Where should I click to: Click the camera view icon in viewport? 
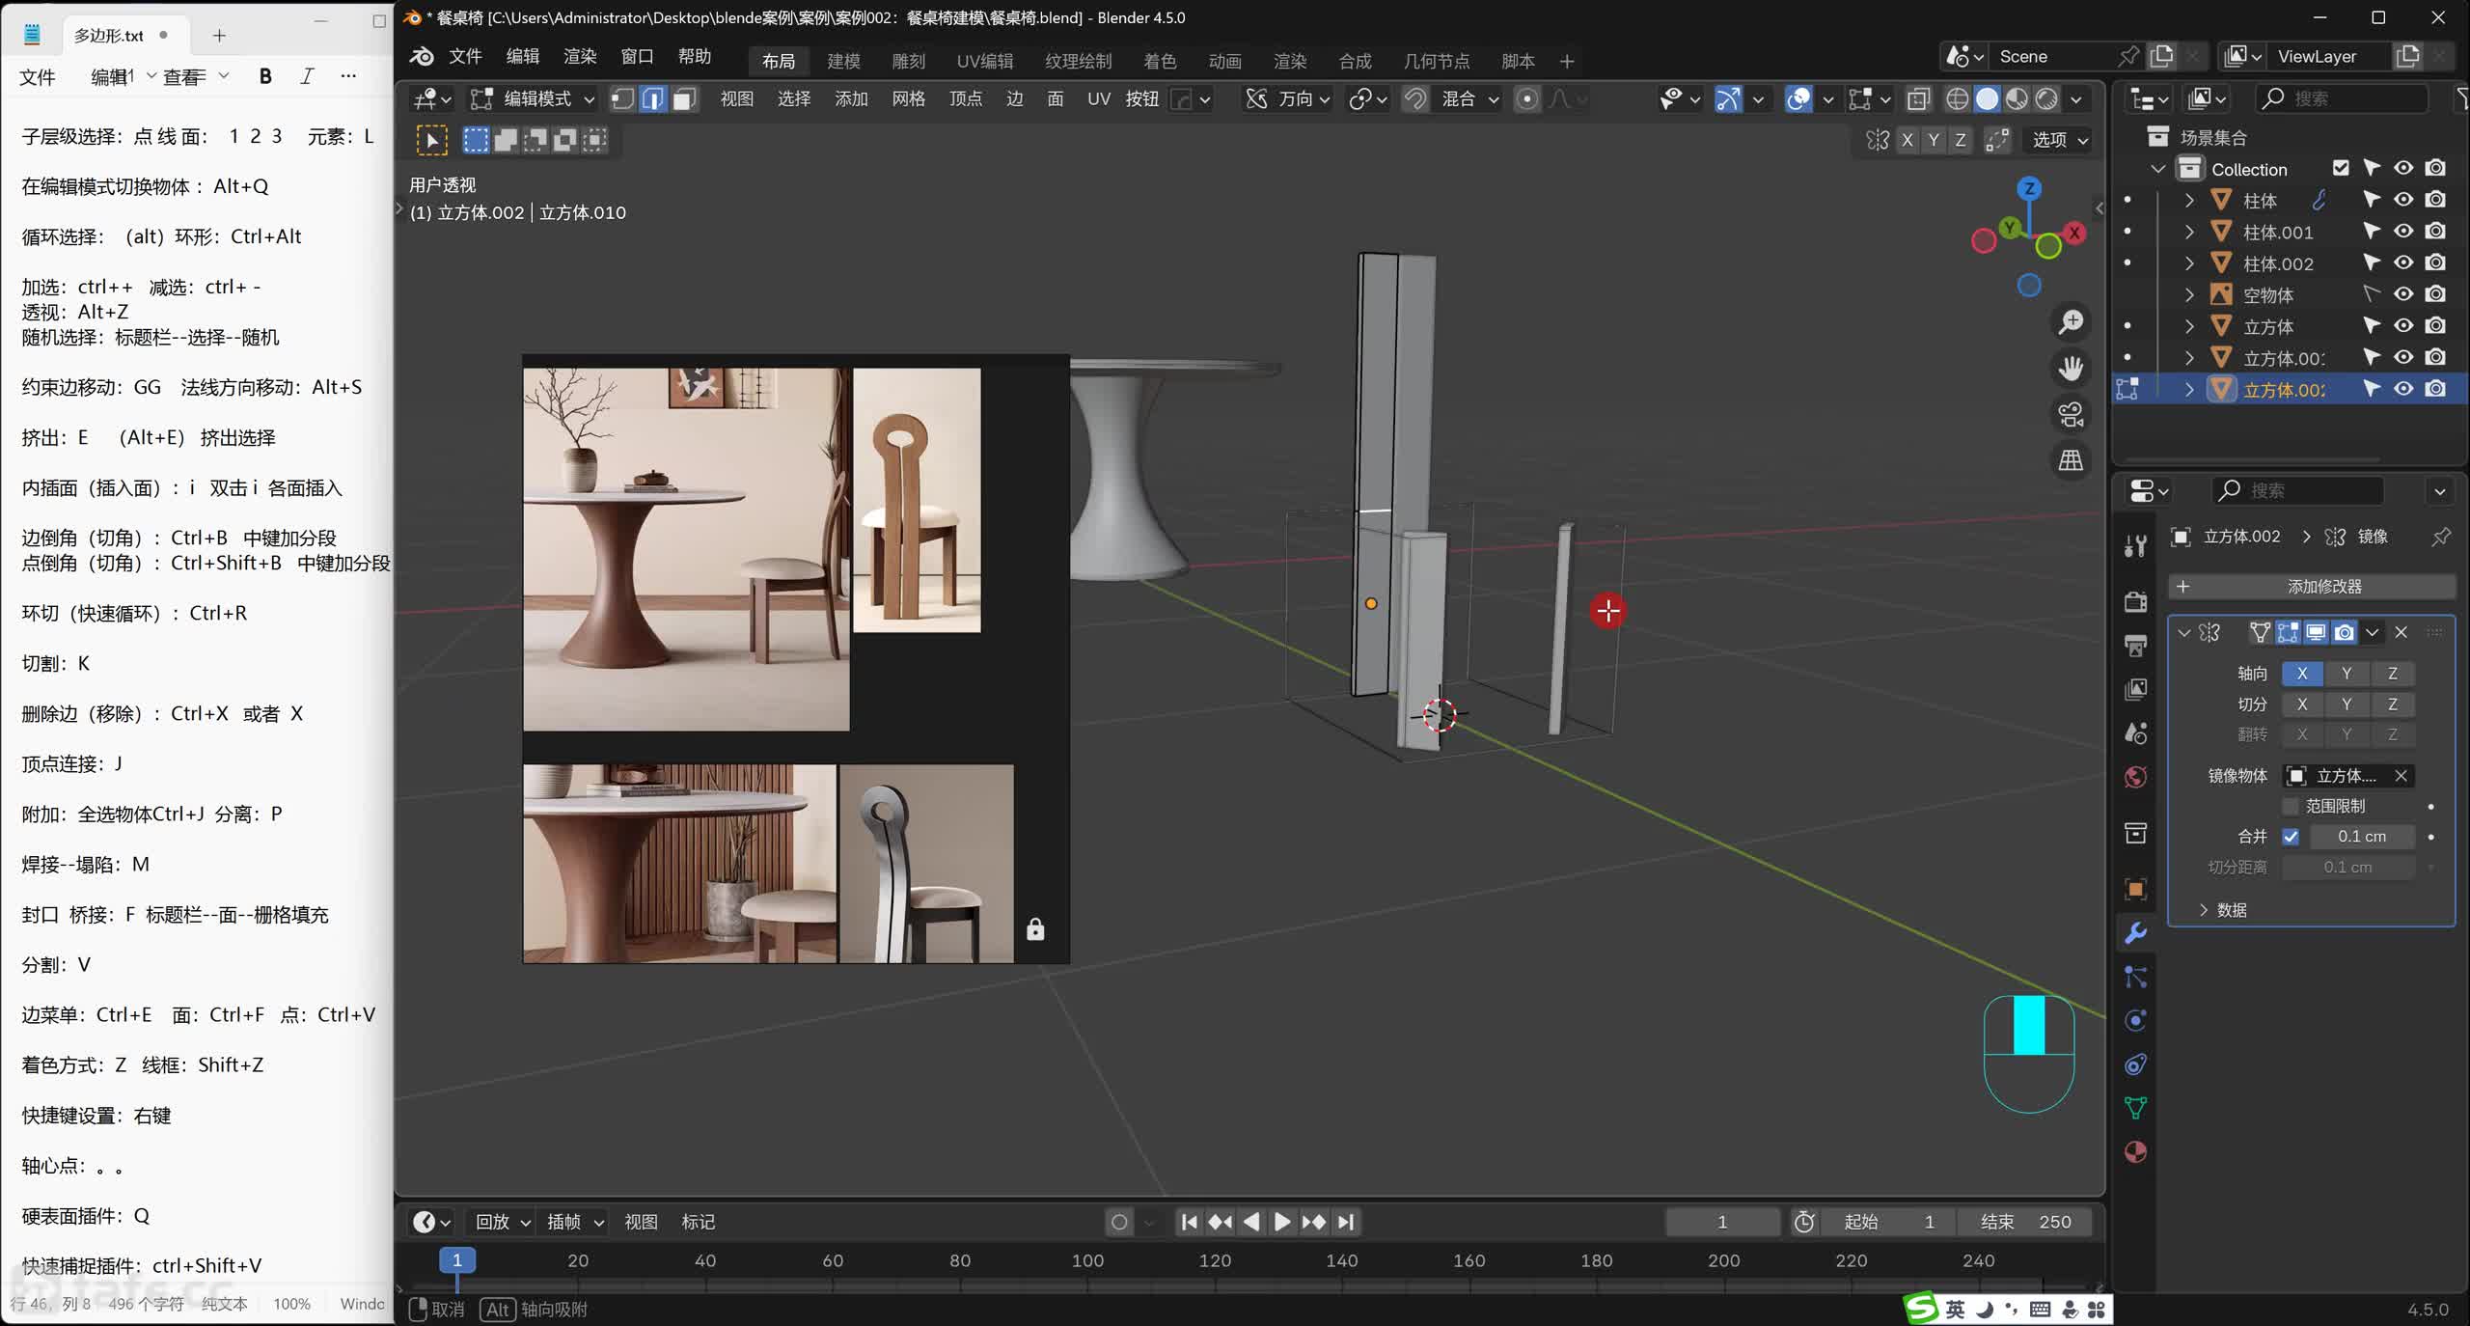pos(2071,415)
